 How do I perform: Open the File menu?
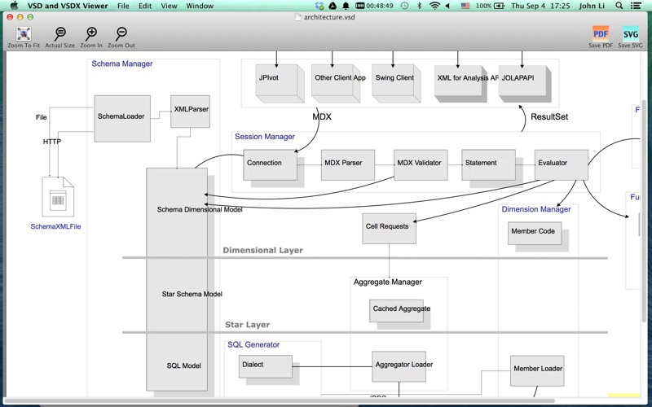point(123,6)
